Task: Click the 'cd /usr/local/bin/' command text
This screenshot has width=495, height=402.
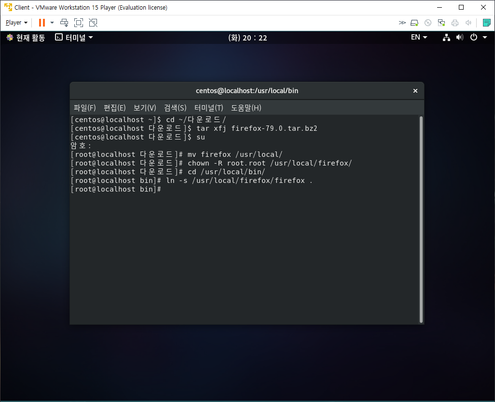Action: point(226,172)
